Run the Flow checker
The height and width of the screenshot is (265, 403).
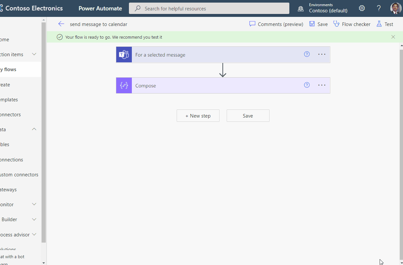(352, 24)
